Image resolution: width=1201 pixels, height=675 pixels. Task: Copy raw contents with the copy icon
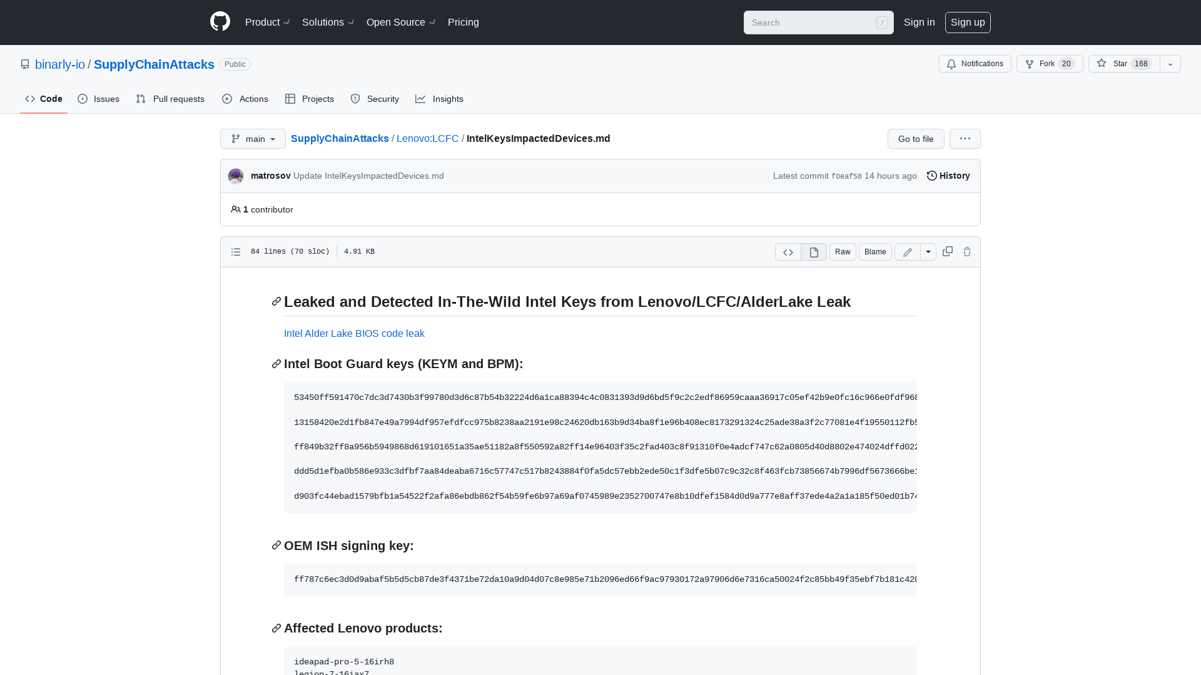[x=948, y=251]
